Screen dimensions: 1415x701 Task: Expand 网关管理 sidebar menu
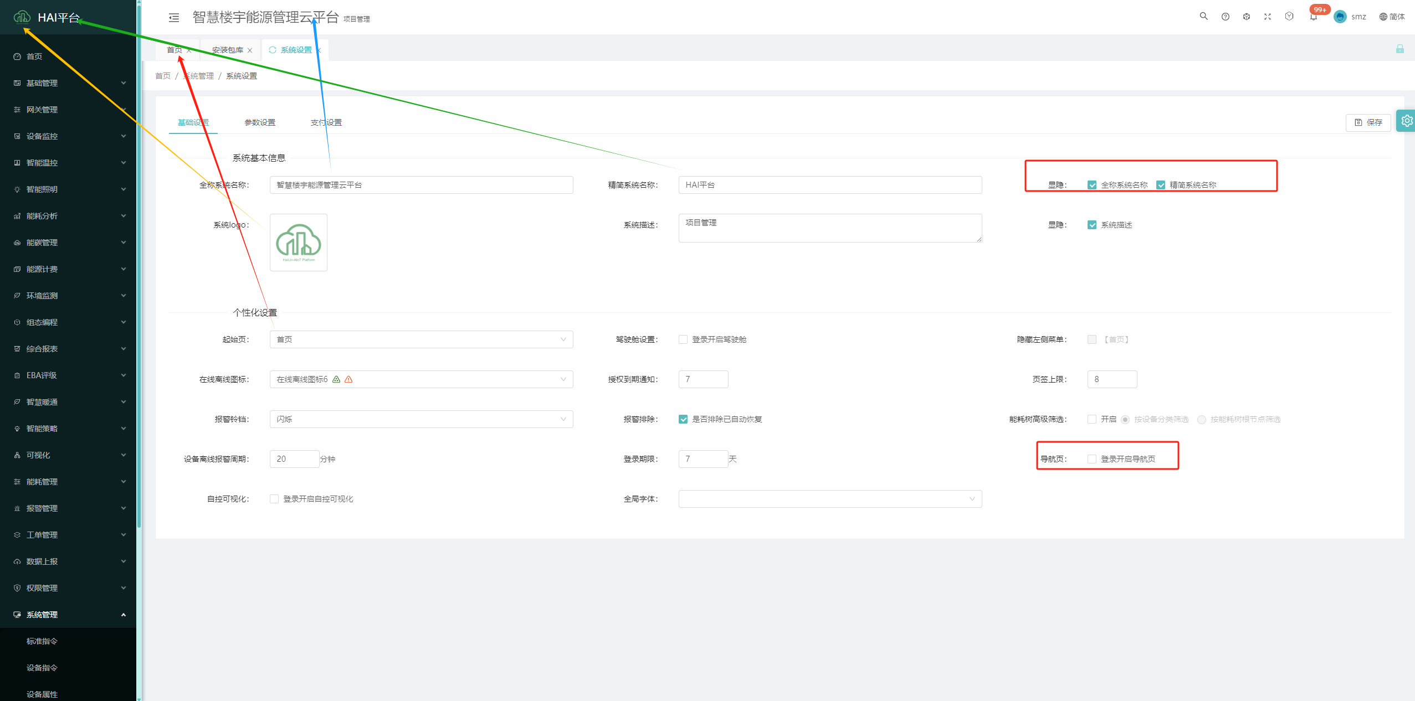[x=68, y=110]
